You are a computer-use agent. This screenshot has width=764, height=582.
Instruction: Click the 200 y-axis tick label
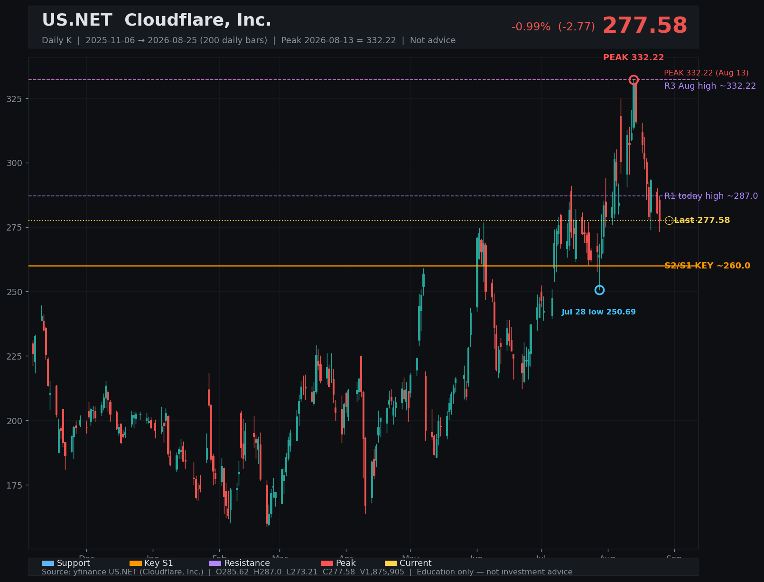14,421
